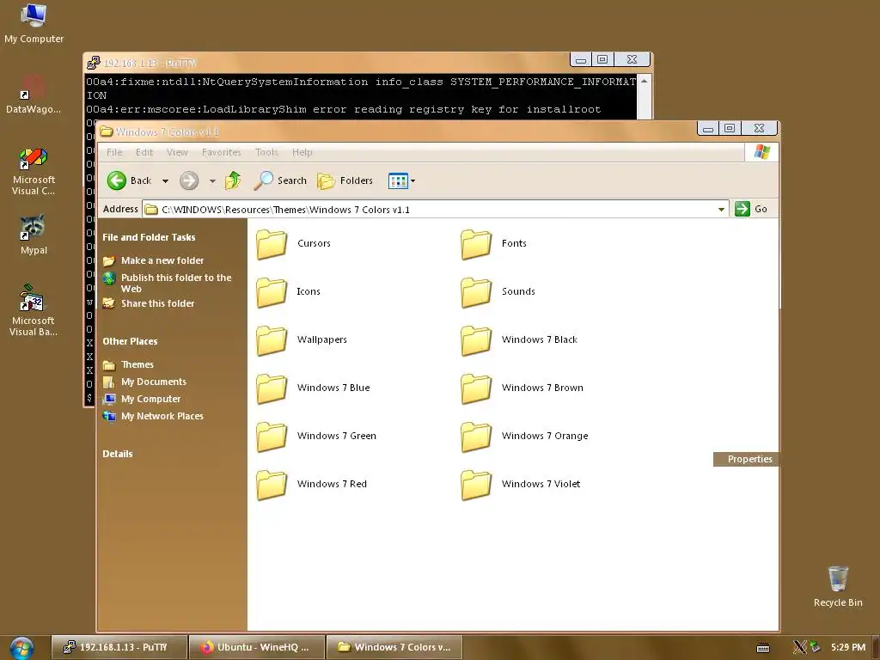Click the grayed Forward arrow button
This screenshot has width=880, height=660.
189,180
